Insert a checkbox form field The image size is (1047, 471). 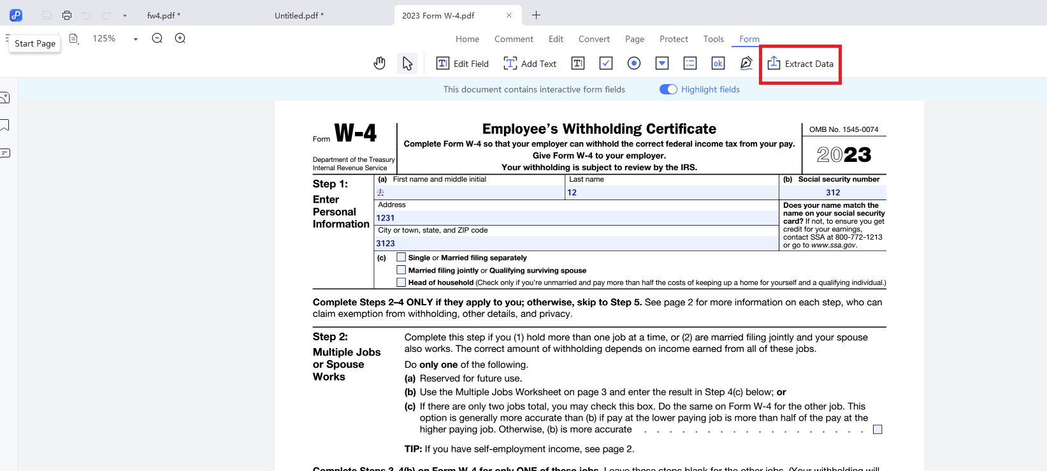pyautogui.click(x=606, y=63)
